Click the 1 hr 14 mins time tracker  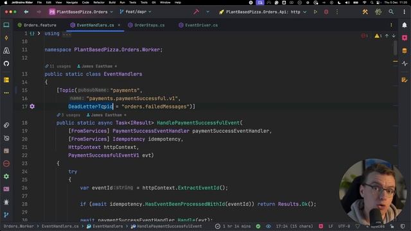(x=233, y=226)
